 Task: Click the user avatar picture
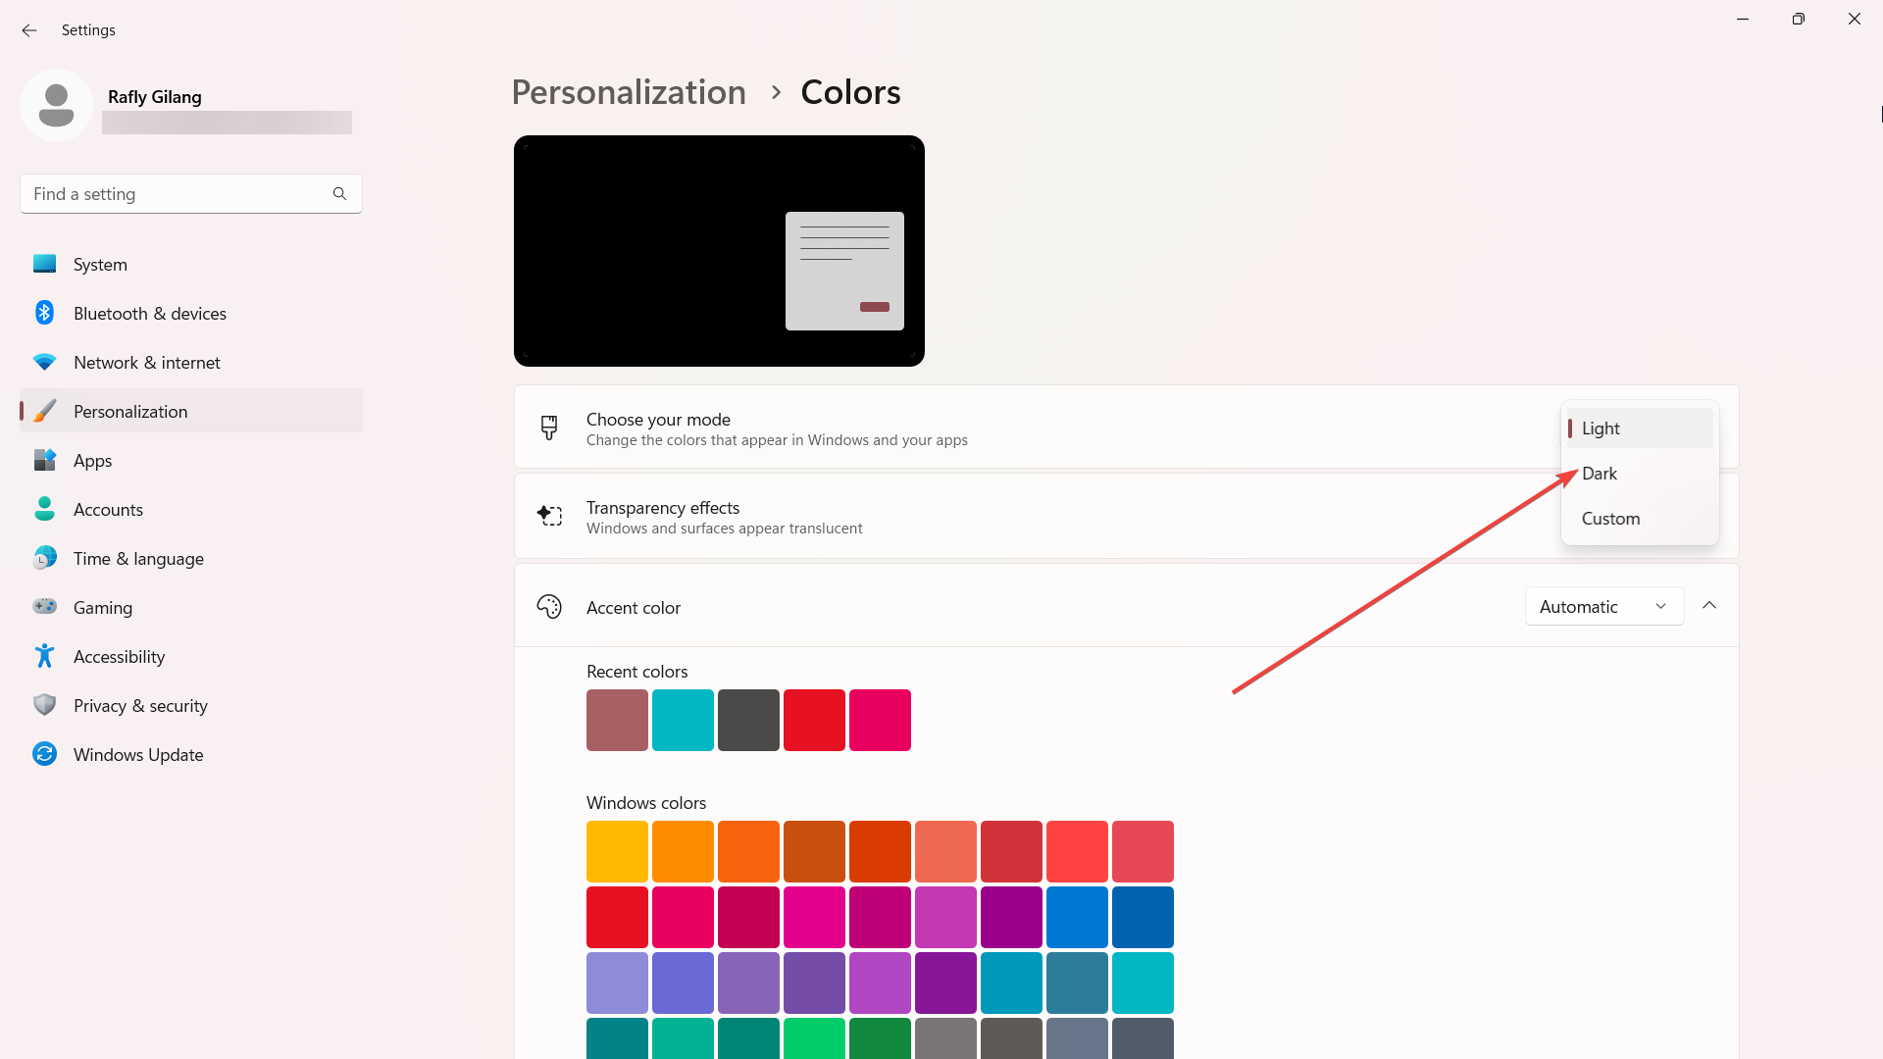click(56, 105)
